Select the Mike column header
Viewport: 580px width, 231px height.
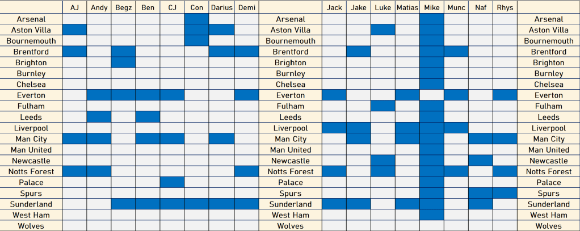(432, 7)
